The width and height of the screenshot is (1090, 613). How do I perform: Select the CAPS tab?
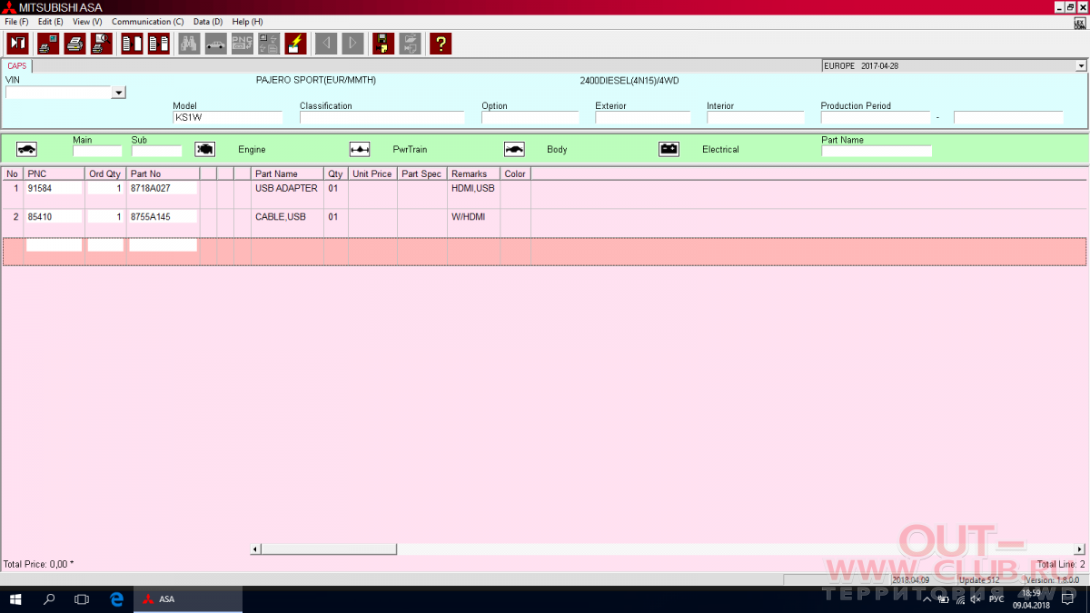[17, 65]
